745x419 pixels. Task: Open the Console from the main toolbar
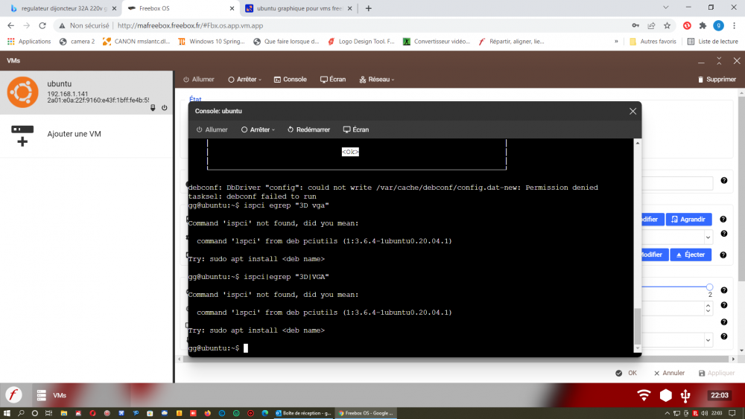pyautogui.click(x=290, y=80)
